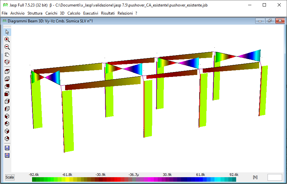Click the Jasp application icon in title bar
Screen dimensions: 287x184
(x=6, y=5)
